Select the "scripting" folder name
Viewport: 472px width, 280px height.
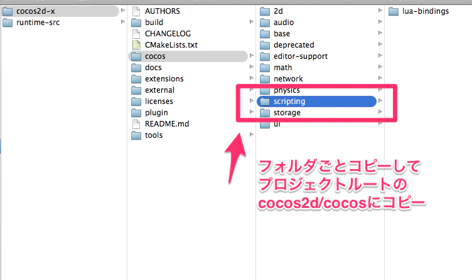point(289,101)
